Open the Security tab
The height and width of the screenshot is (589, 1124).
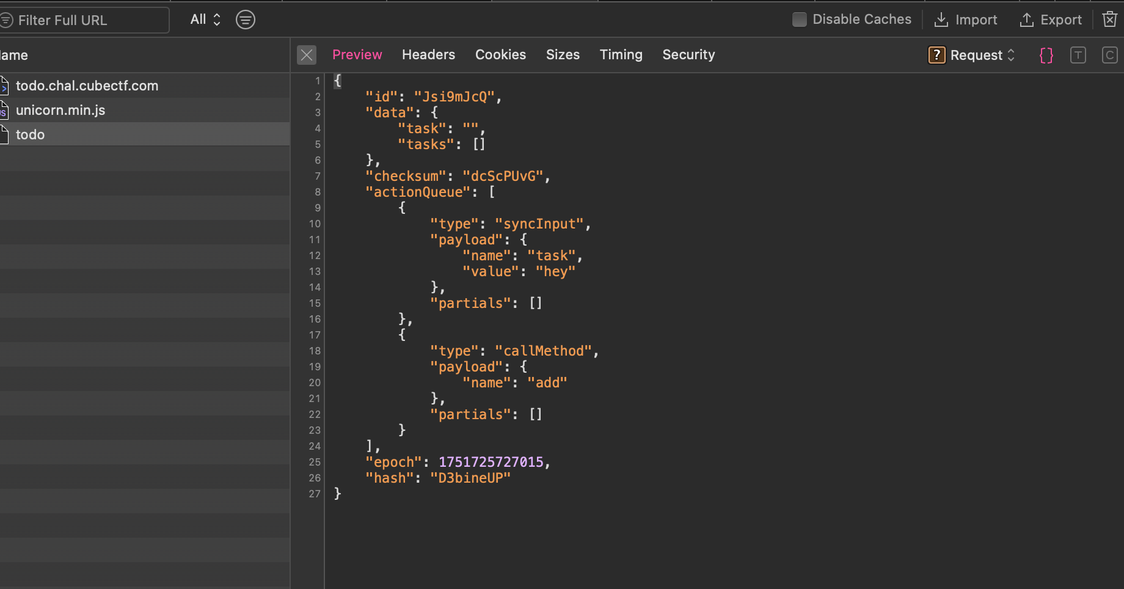click(688, 55)
